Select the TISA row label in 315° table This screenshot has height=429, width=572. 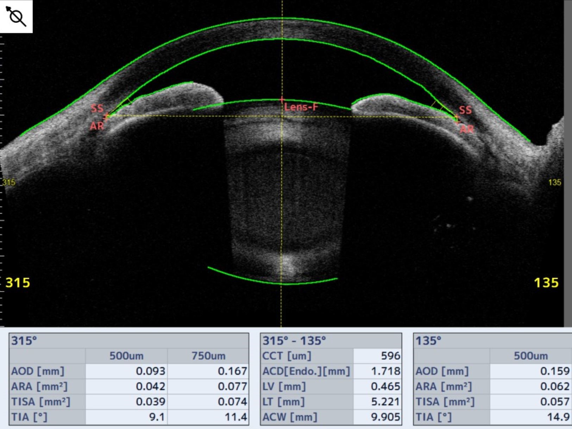coord(41,402)
